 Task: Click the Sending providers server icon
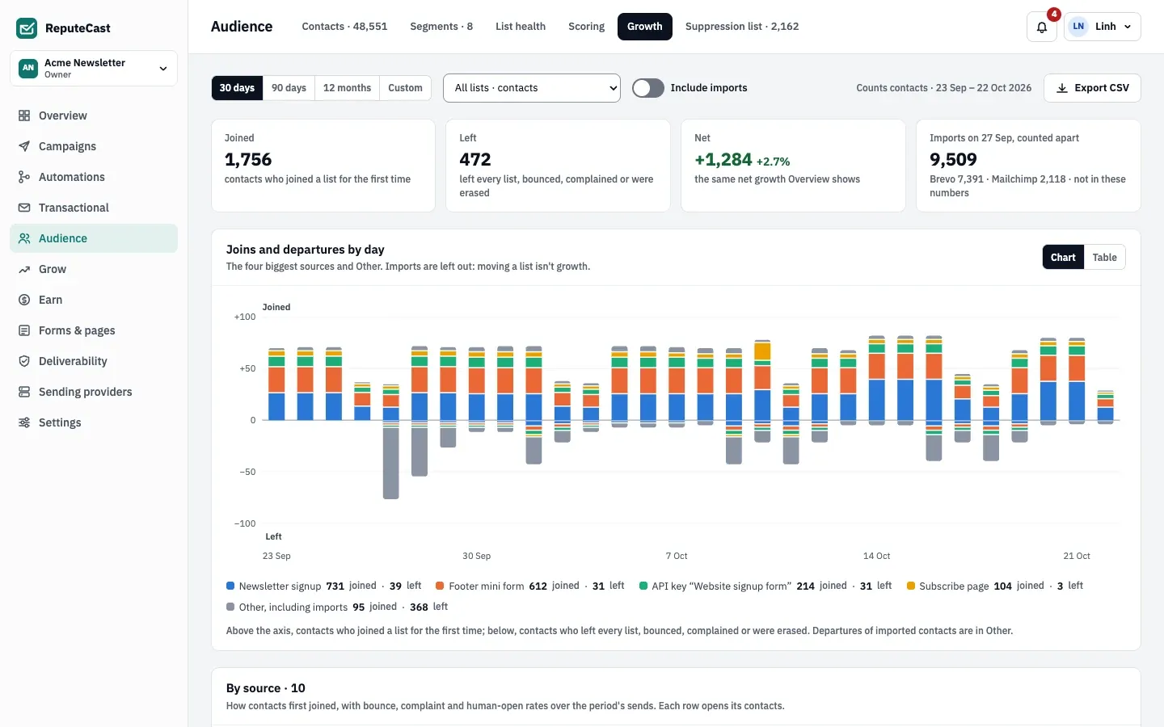[x=24, y=392]
